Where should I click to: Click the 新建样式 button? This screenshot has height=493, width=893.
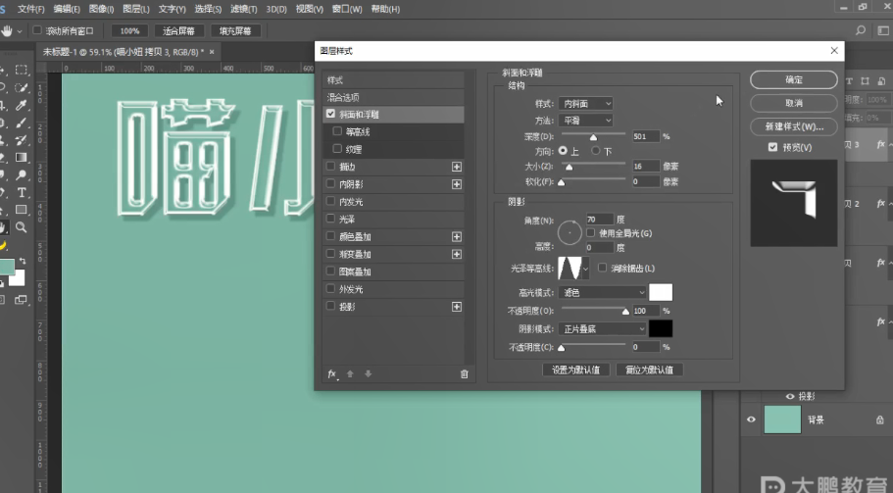coord(793,127)
